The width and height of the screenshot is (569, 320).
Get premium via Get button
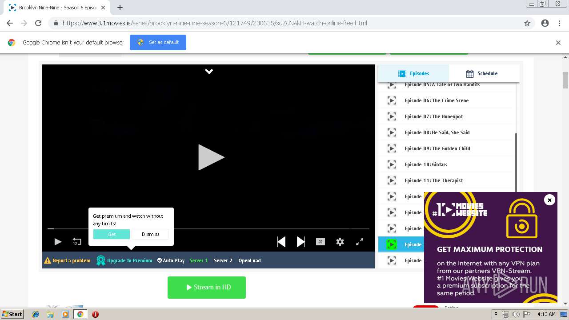pos(112,234)
